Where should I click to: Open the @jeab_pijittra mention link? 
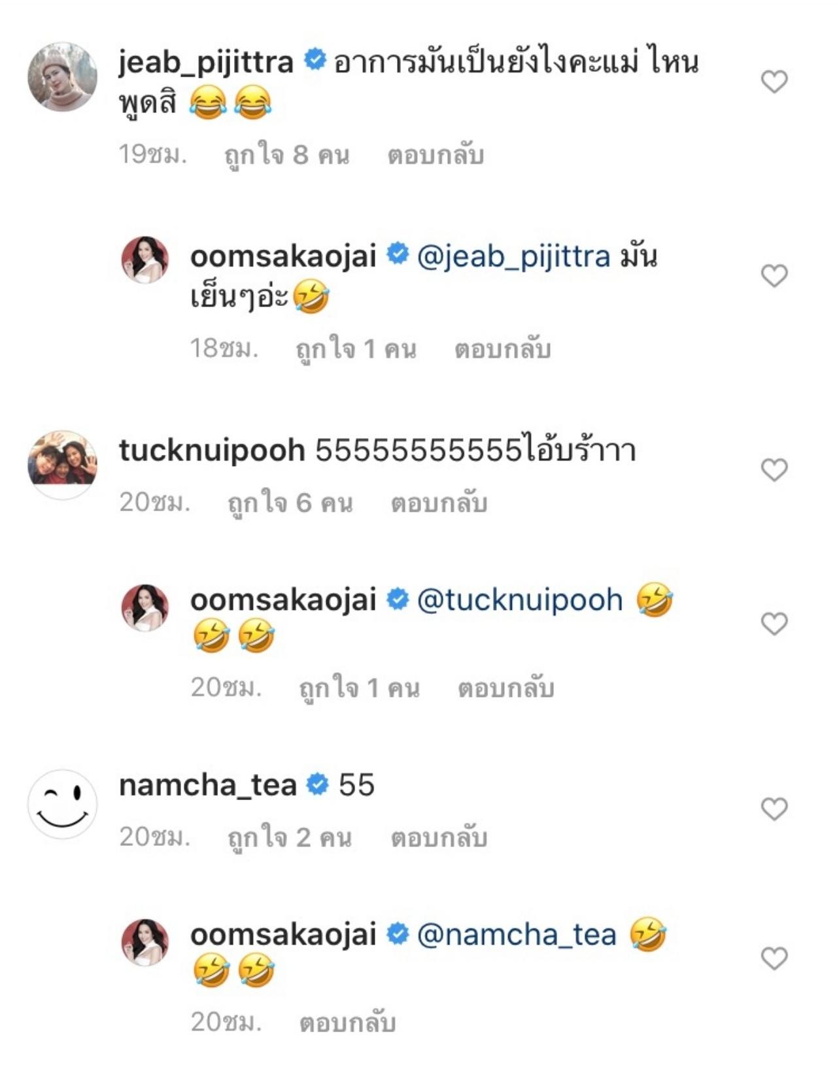click(x=513, y=256)
